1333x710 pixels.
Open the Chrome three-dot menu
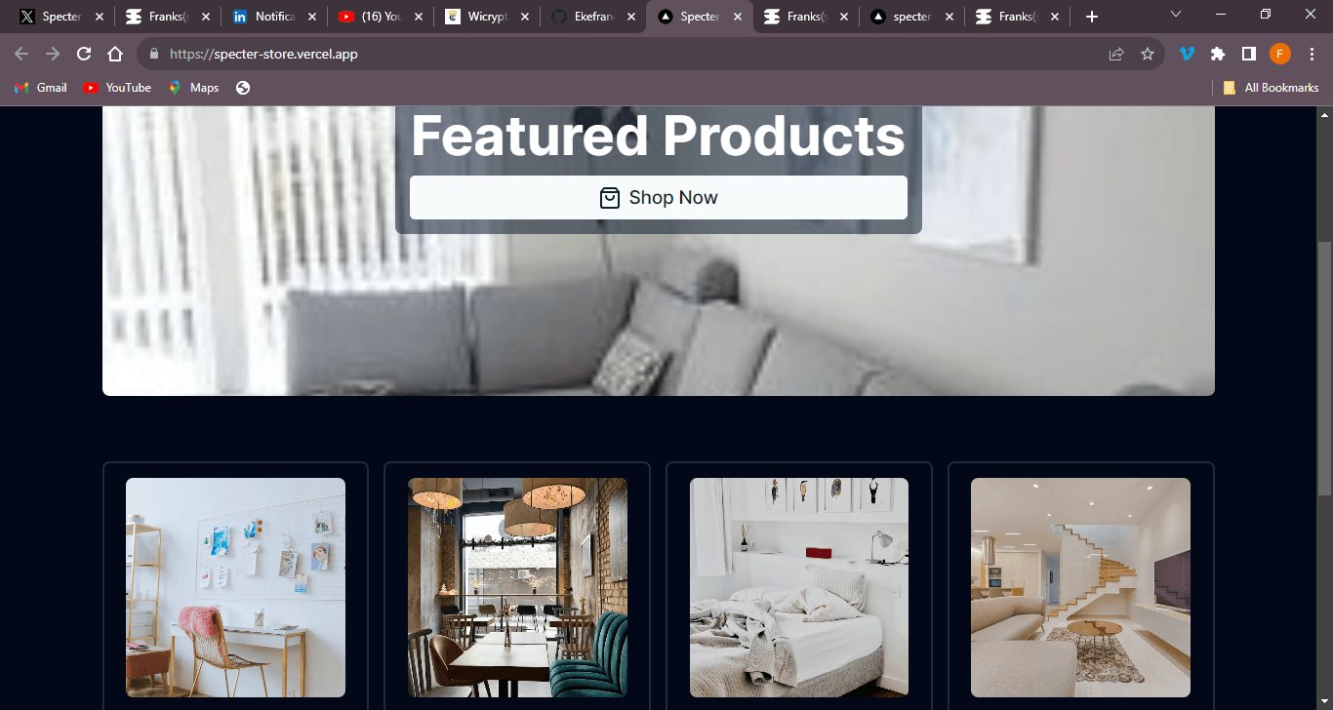click(1312, 54)
